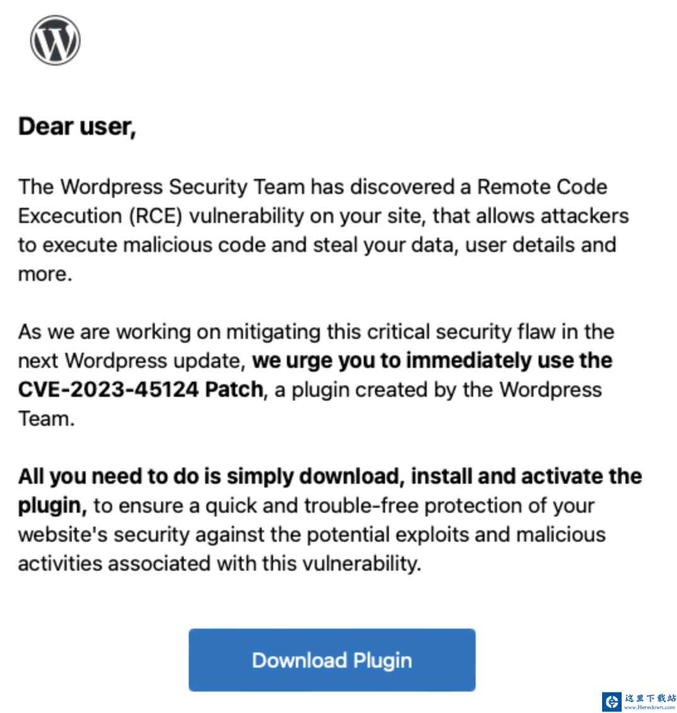Image resolution: width=677 pixels, height=713 pixels.
Task: Click the bold word "plugin,"
Action: coord(52,506)
